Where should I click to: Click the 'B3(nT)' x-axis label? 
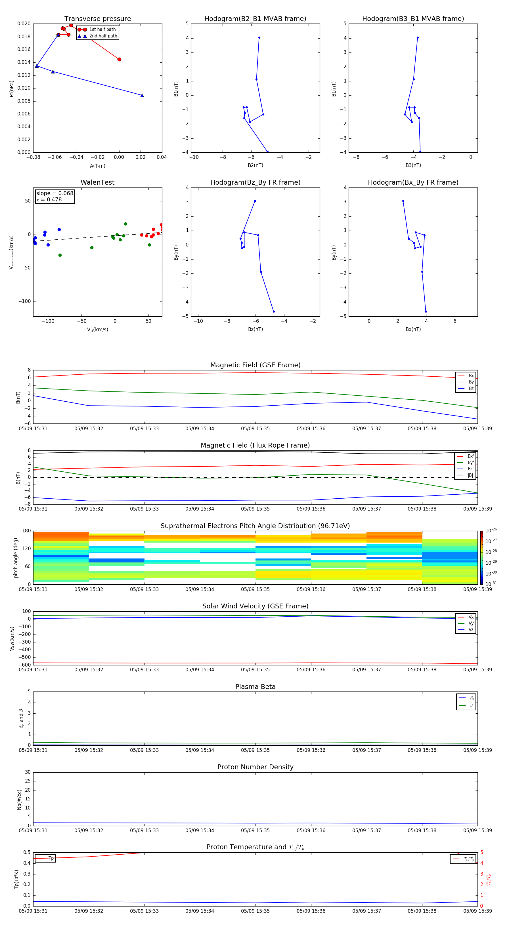(x=413, y=165)
